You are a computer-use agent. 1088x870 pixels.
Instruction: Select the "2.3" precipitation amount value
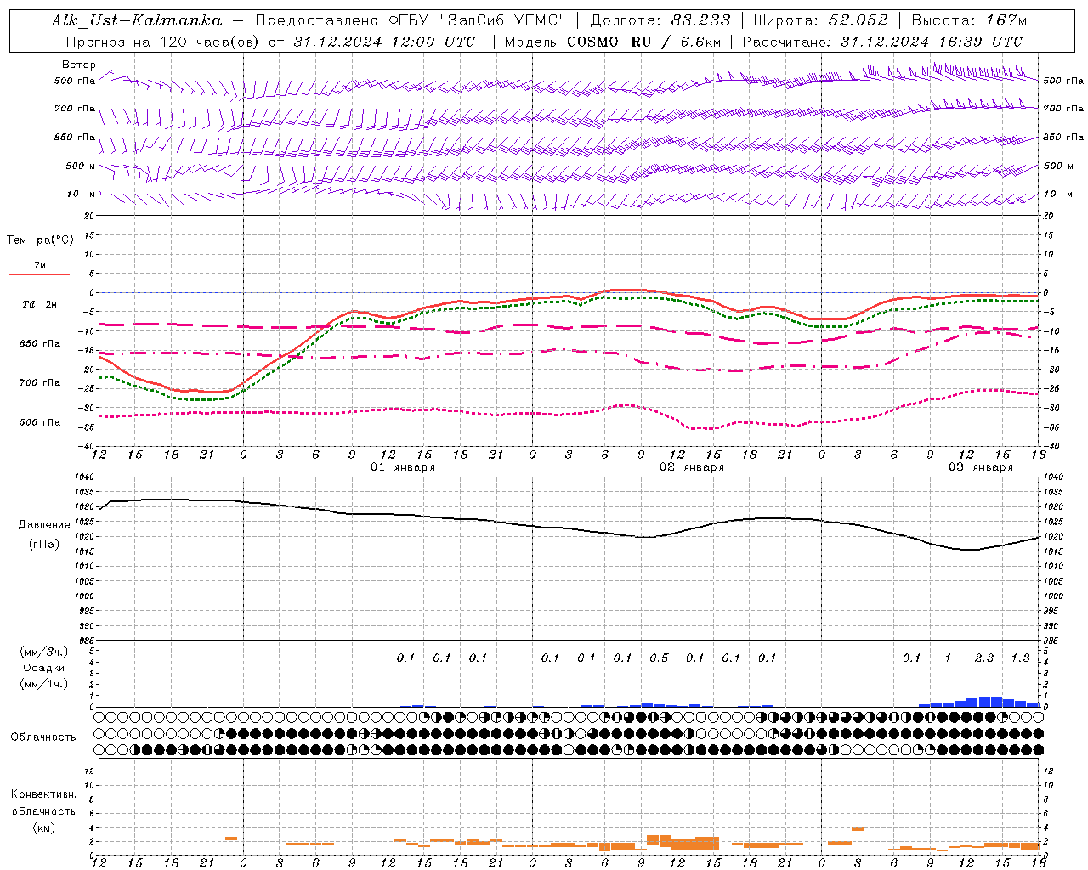(984, 658)
